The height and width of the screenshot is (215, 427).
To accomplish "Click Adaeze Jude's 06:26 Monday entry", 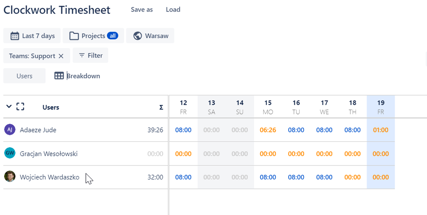I will (268, 130).
